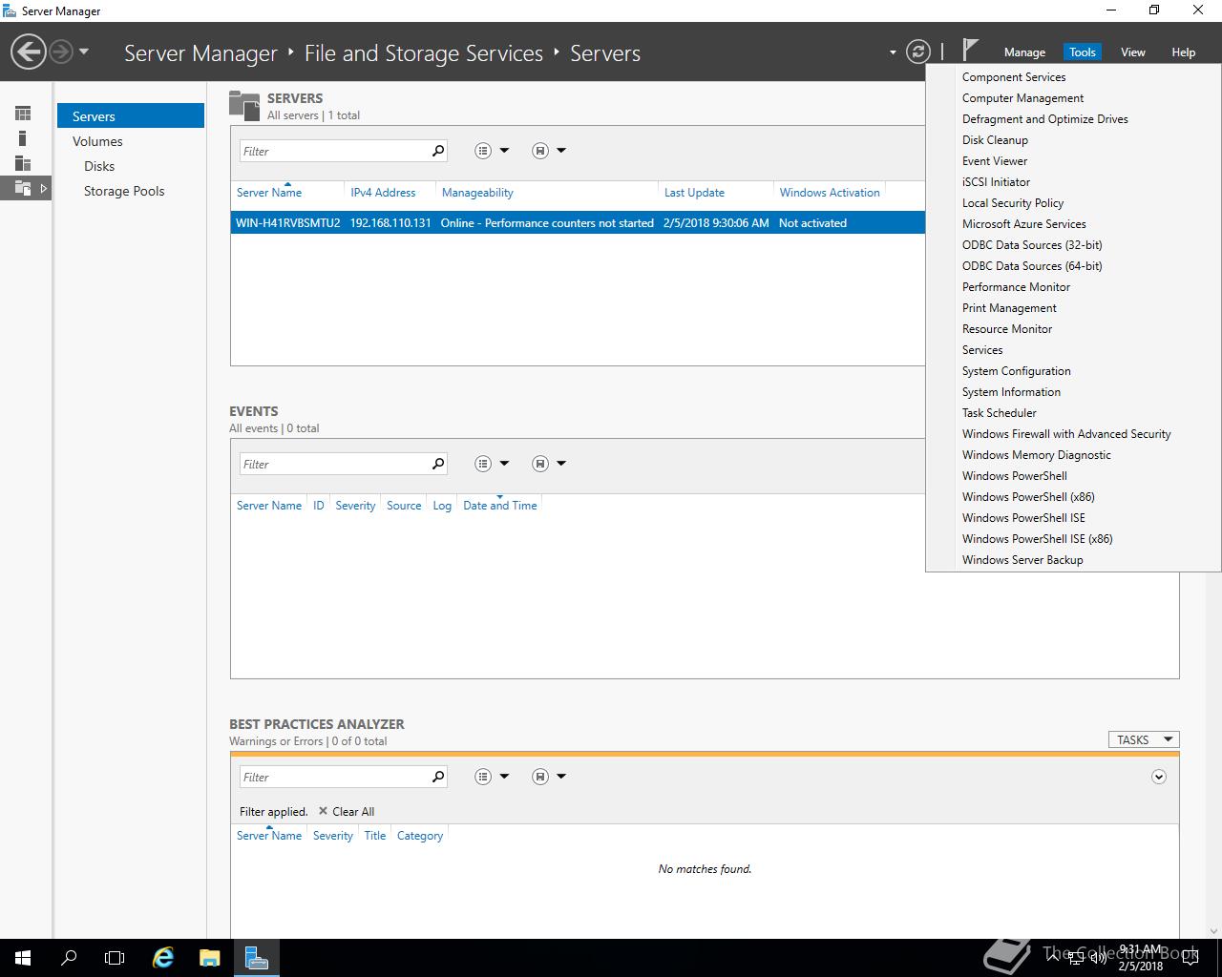Open the Windows Start button
The image size is (1222, 977).
pyautogui.click(x=23, y=958)
